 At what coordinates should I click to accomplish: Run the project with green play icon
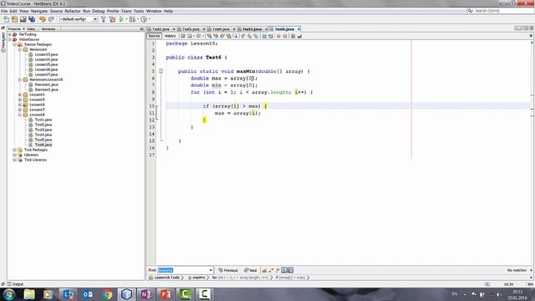(x=121, y=19)
